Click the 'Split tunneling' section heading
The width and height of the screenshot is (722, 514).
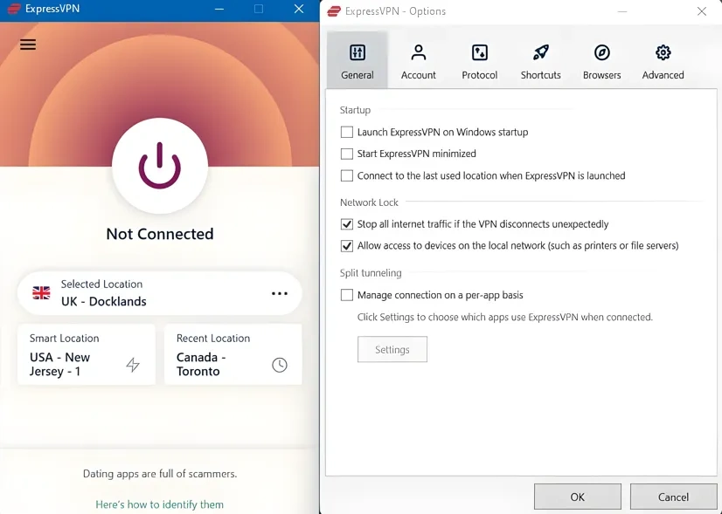point(371,273)
